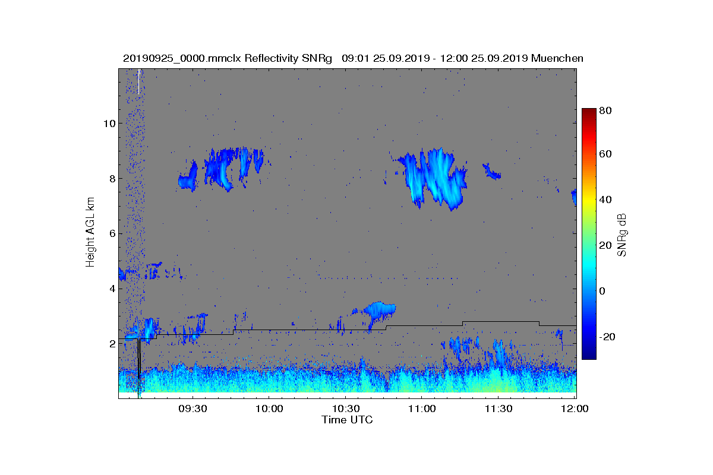Click the 11:00 time tick label
The image size is (713, 475).
[422, 408]
